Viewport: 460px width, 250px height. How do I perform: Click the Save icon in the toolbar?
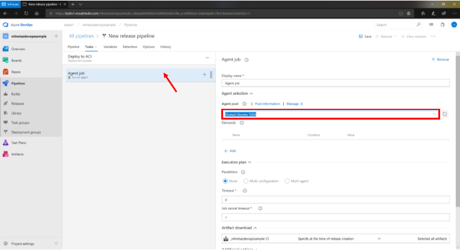(360, 36)
